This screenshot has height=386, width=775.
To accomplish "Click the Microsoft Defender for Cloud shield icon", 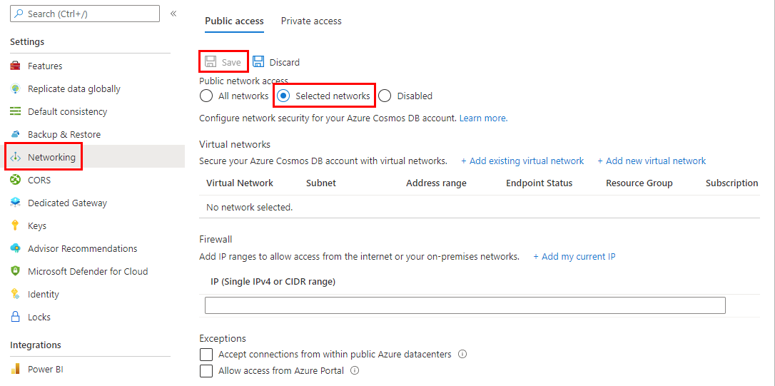I will click(16, 271).
